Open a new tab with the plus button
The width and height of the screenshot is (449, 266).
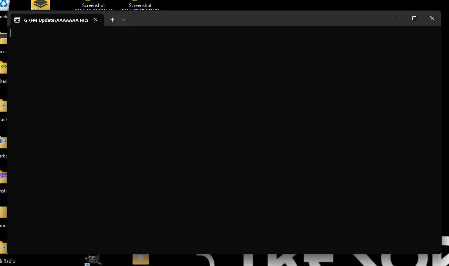point(112,20)
